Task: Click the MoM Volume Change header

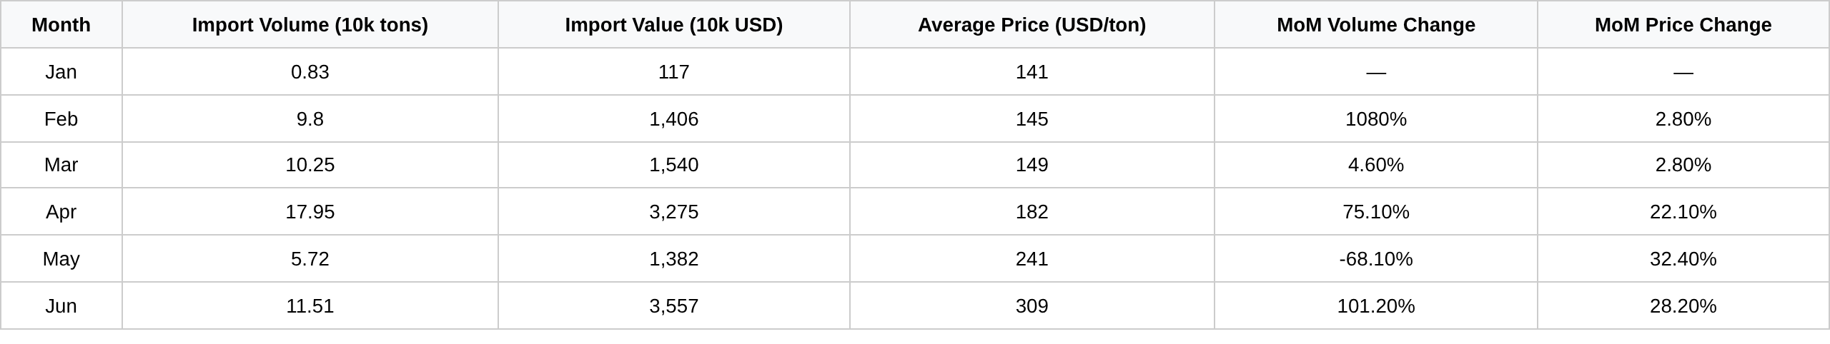Action: [1376, 25]
